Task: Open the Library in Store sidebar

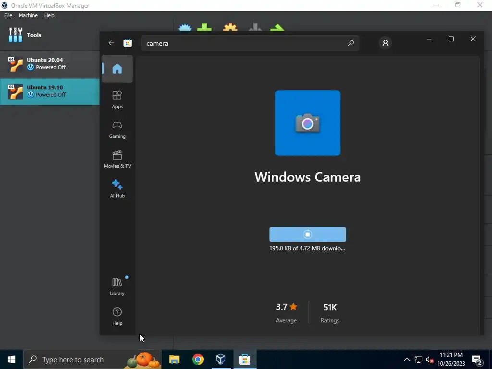Action: coord(117,286)
